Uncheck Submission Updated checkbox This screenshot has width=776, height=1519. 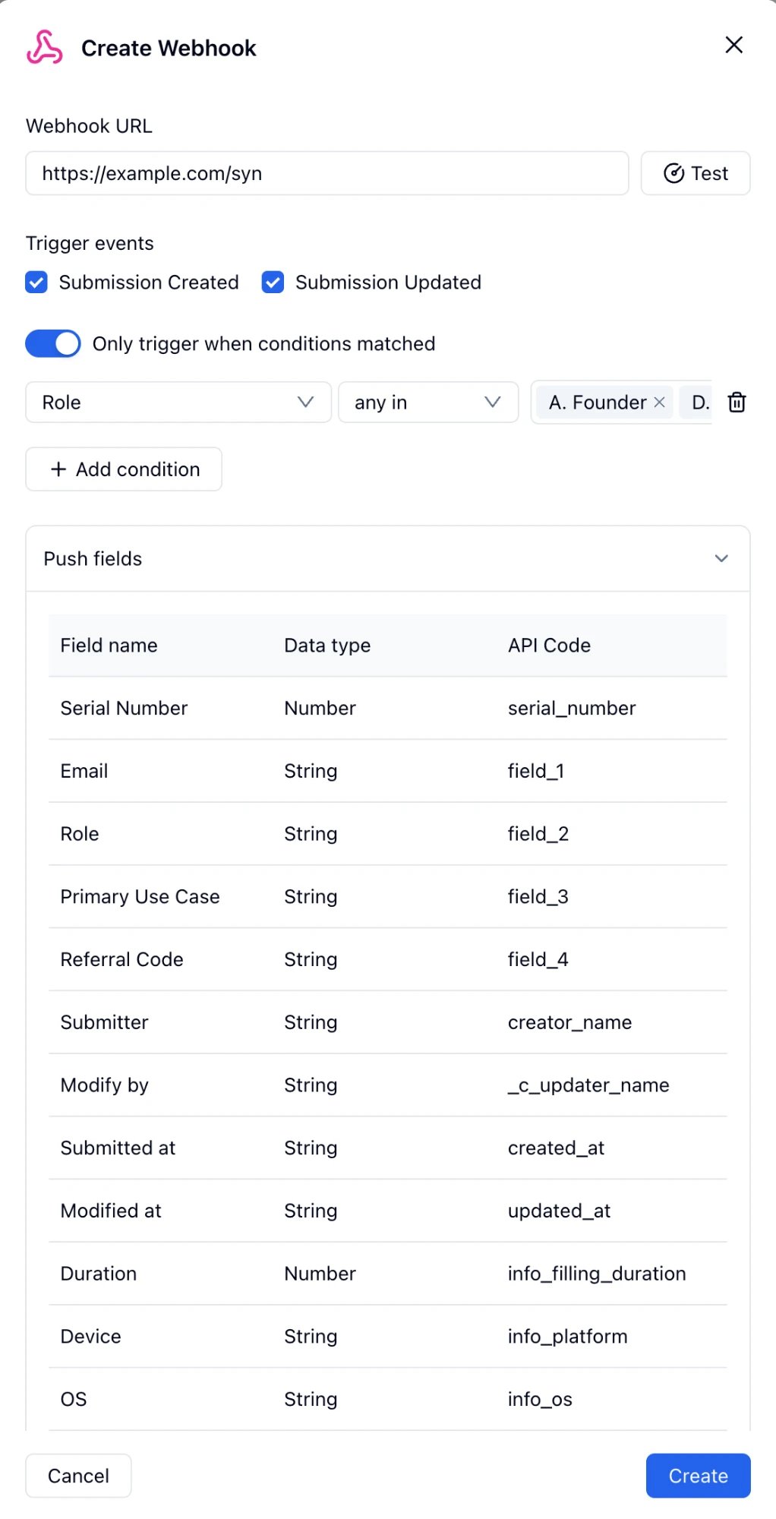click(x=273, y=283)
